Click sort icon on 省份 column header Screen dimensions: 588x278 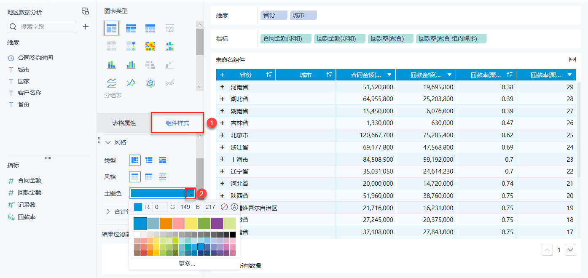pos(269,75)
